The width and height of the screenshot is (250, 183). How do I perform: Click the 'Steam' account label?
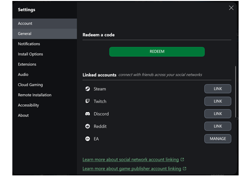pos(100,89)
